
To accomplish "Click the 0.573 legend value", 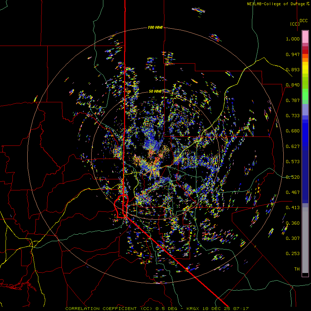I will pos(293,162).
